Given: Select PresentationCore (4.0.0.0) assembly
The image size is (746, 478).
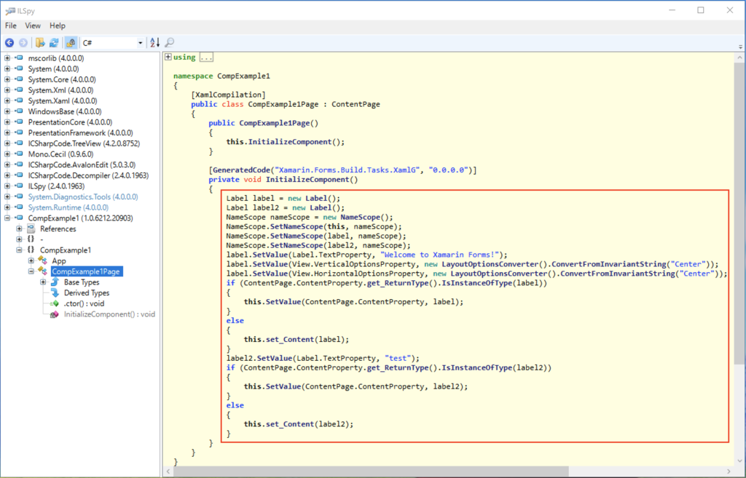Looking at the screenshot, I should coord(70,122).
